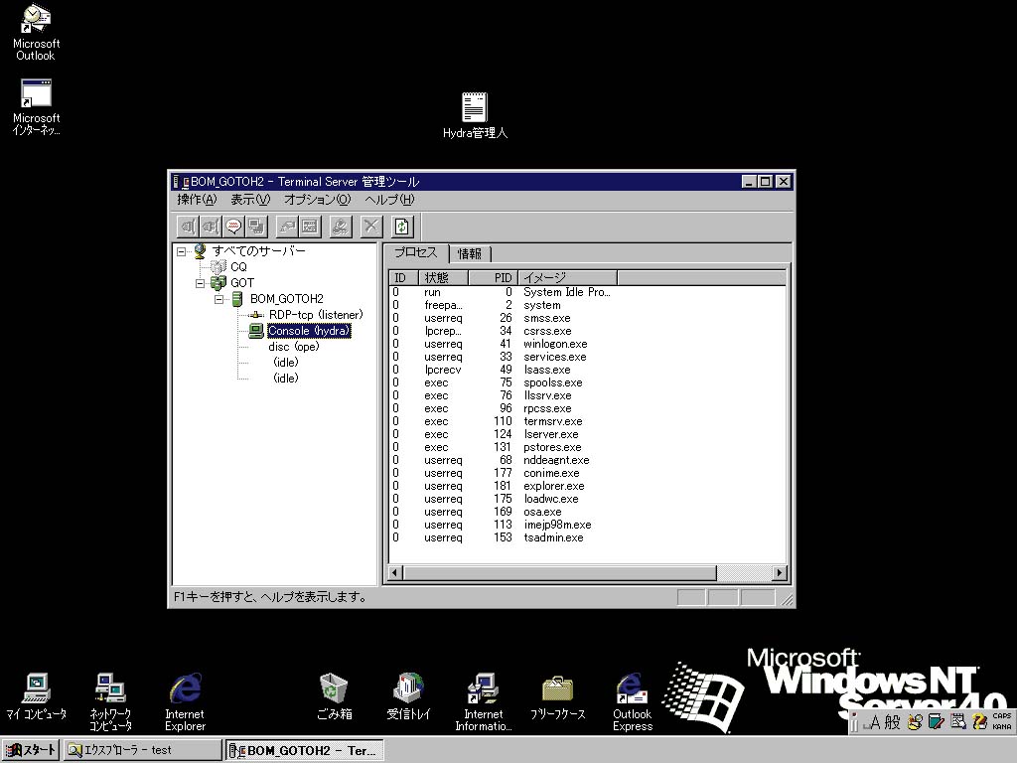Click the session Status toolbar icon

point(310,227)
